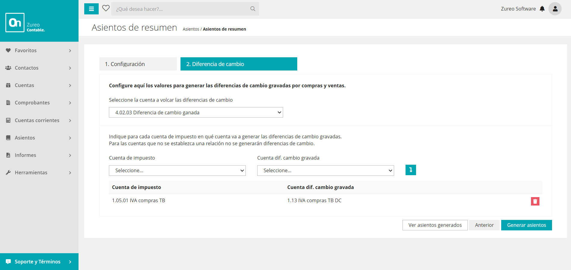Open the Cuenta de impuesto dropdown

177,170
